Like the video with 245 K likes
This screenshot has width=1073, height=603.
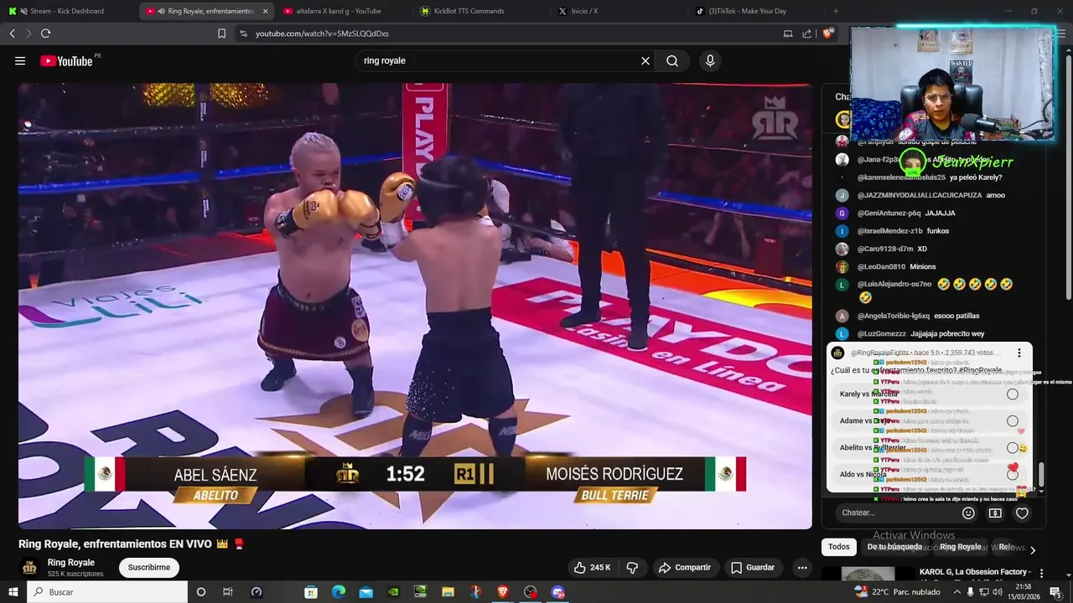[592, 568]
